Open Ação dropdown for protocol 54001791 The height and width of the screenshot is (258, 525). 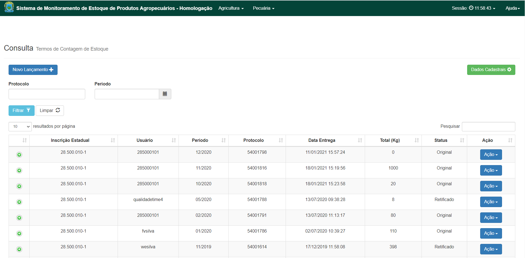click(x=491, y=218)
